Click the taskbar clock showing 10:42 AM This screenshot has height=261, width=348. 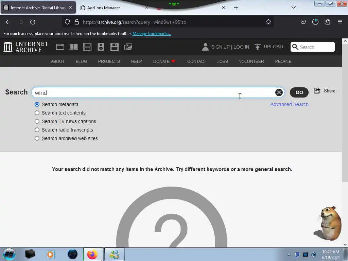[x=330, y=255]
